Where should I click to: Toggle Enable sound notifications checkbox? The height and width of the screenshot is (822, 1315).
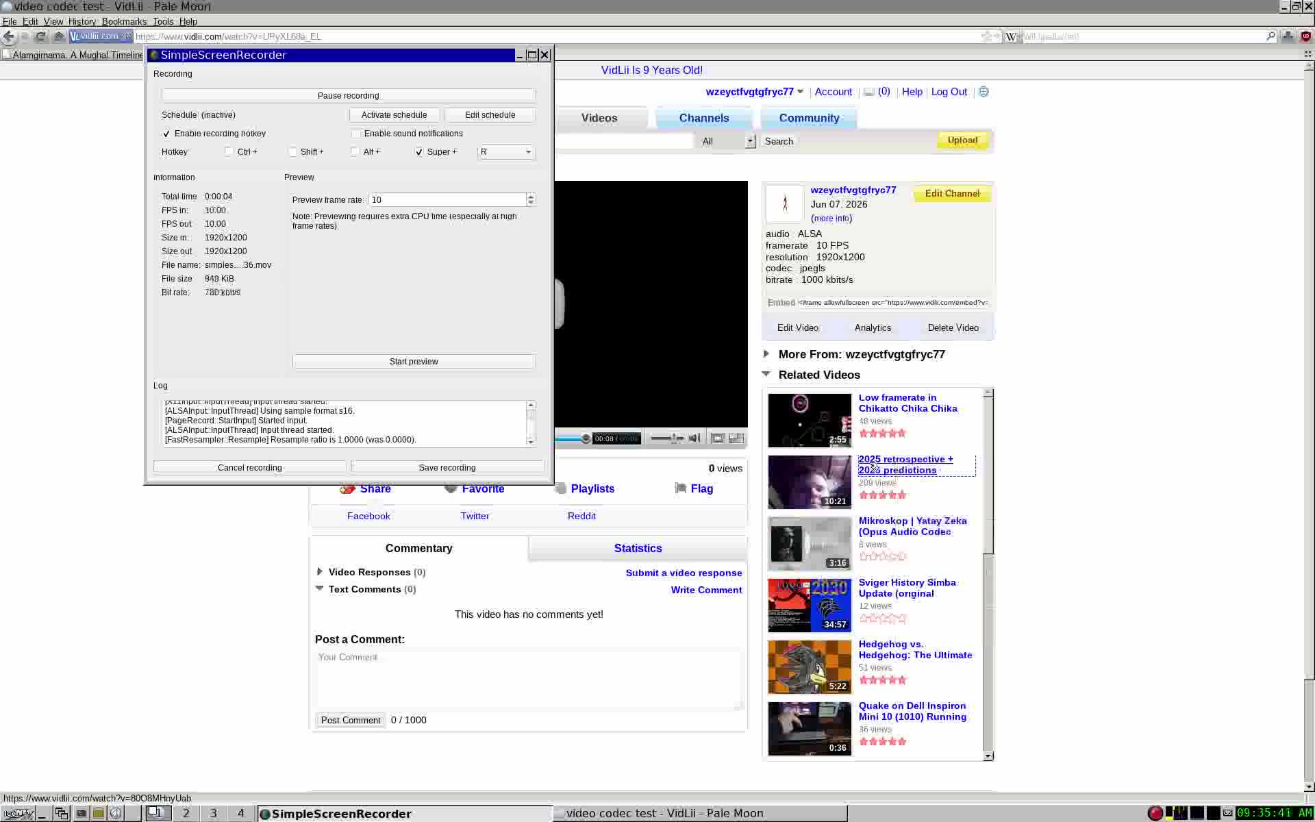click(356, 134)
